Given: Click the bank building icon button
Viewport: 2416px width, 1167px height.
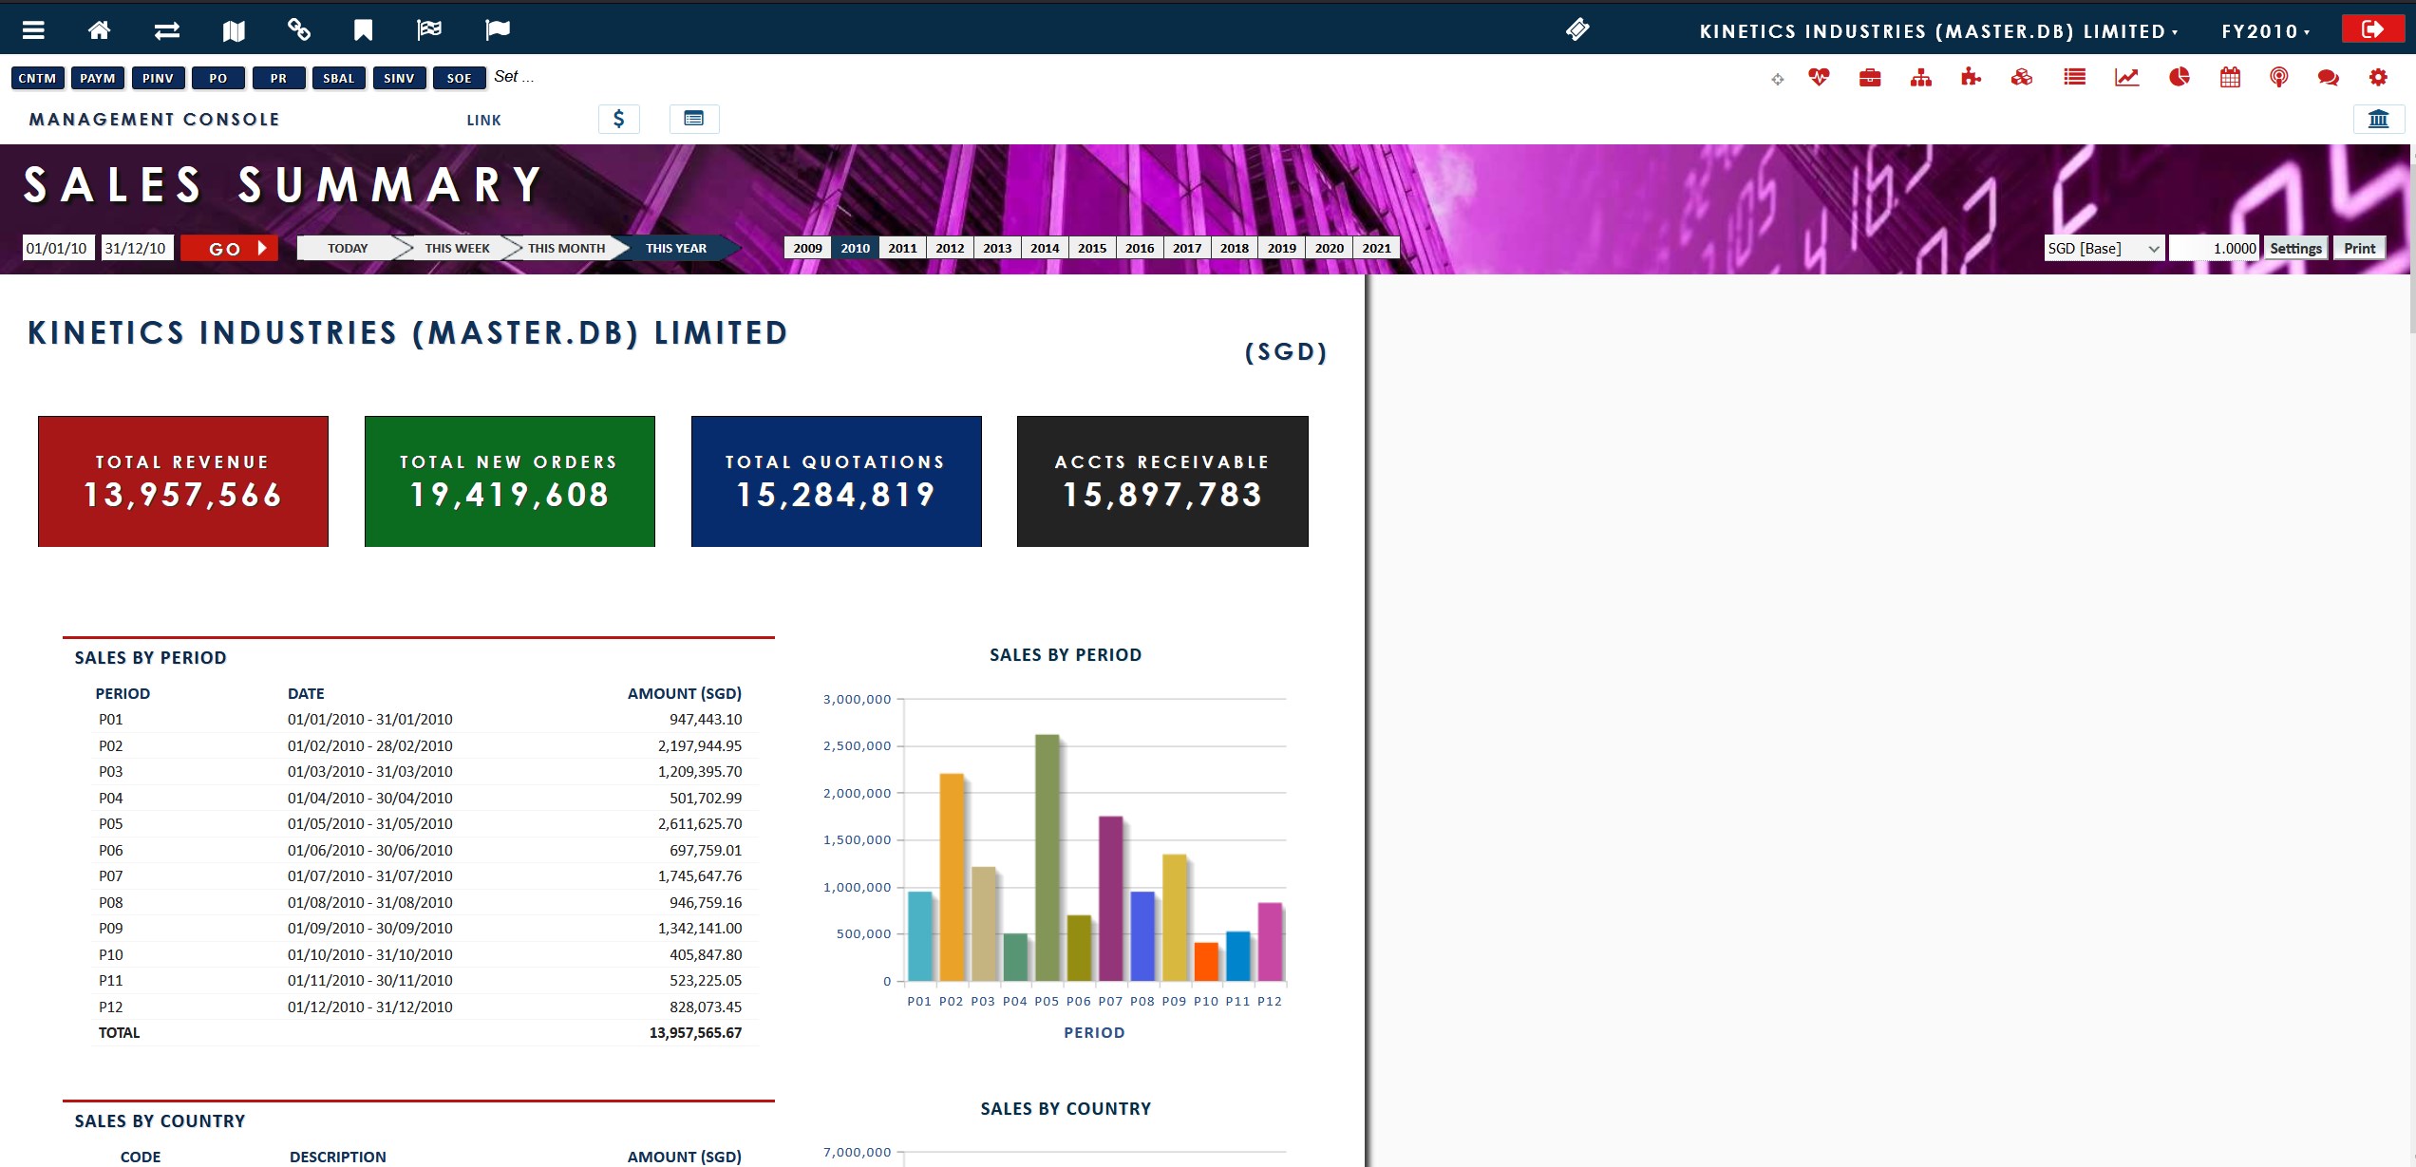Looking at the screenshot, I should pyautogui.click(x=2378, y=119).
